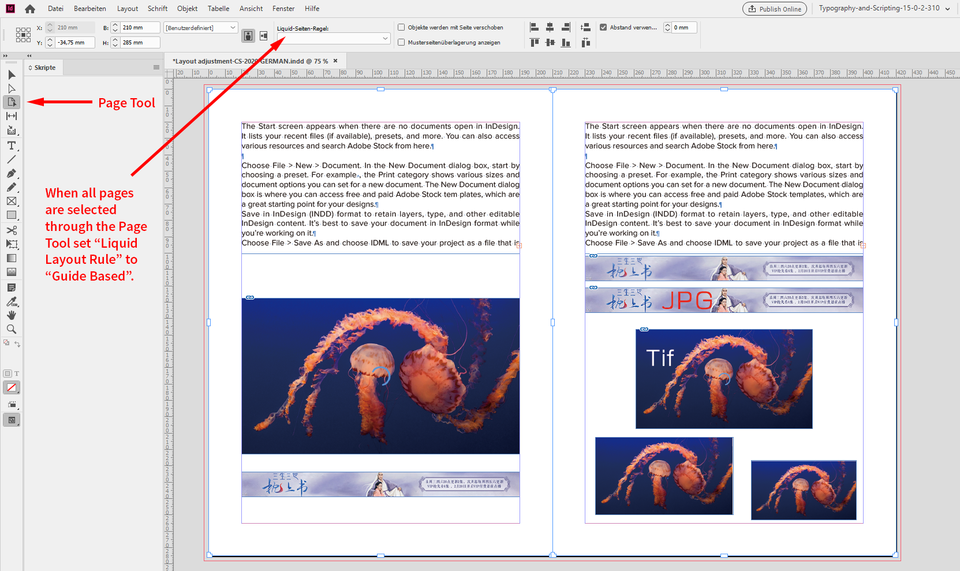Select the Pen tool
The image size is (960, 571).
[11, 173]
